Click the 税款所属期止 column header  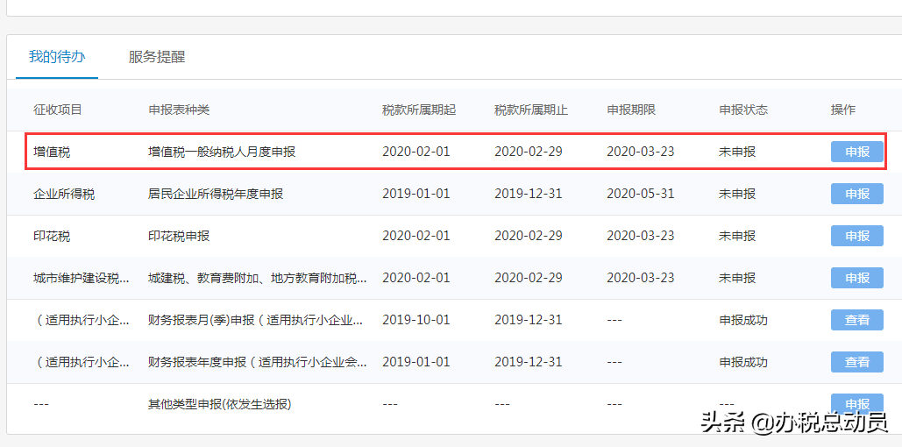tap(531, 110)
